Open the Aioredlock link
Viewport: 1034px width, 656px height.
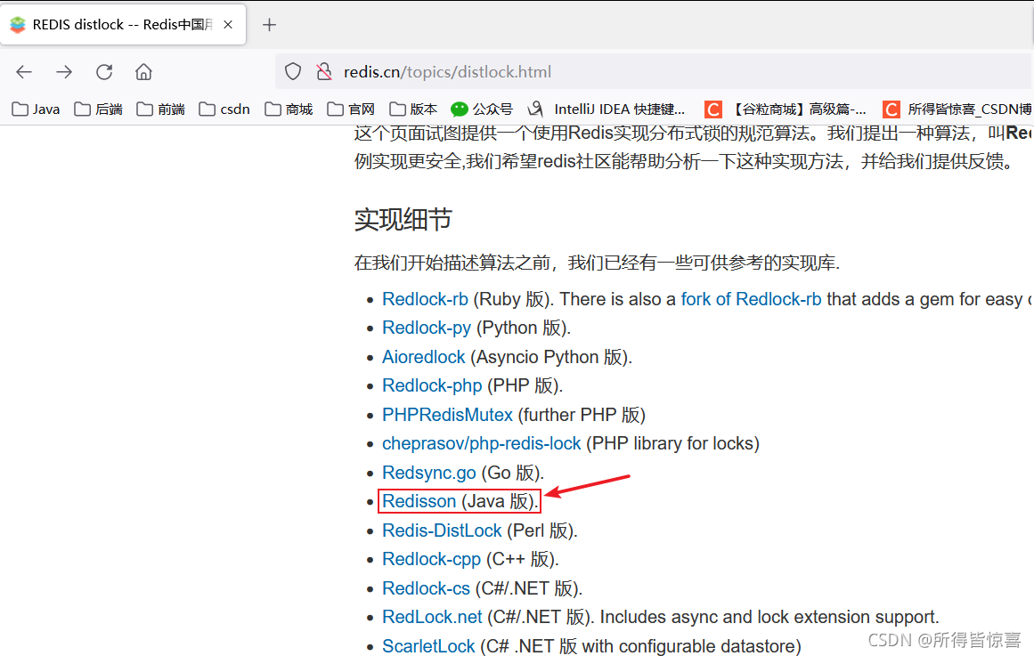(424, 357)
